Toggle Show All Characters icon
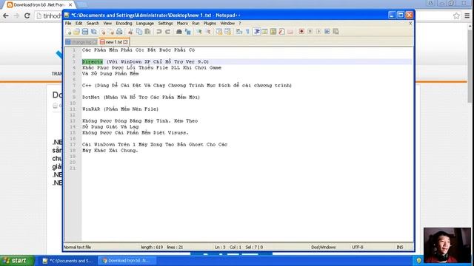Image resolution: width=474 pixels, height=266 pixels. [247, 32]
